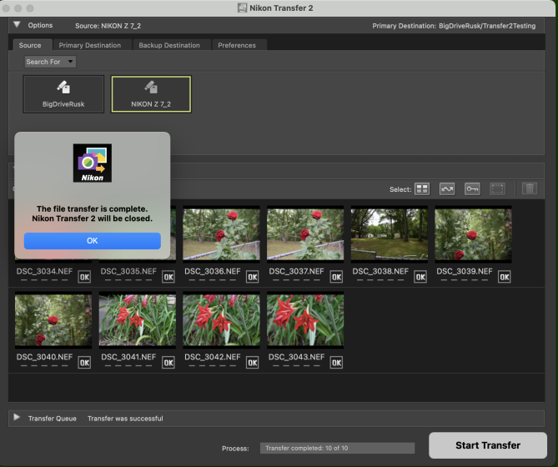Click the dashed-rectangle deselect icon
The image size is (558, 467).
498,189
